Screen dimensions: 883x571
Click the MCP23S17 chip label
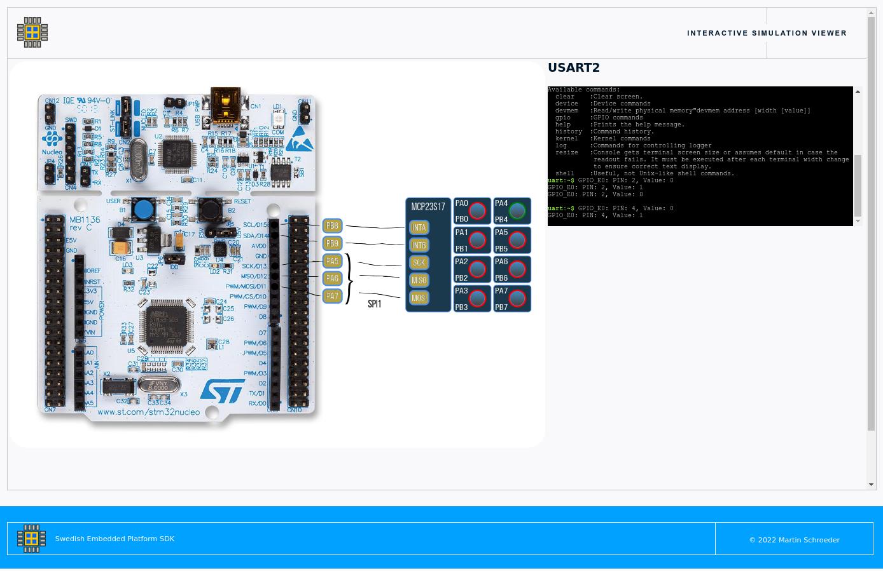pyautogui.click(x=428, y=206)
